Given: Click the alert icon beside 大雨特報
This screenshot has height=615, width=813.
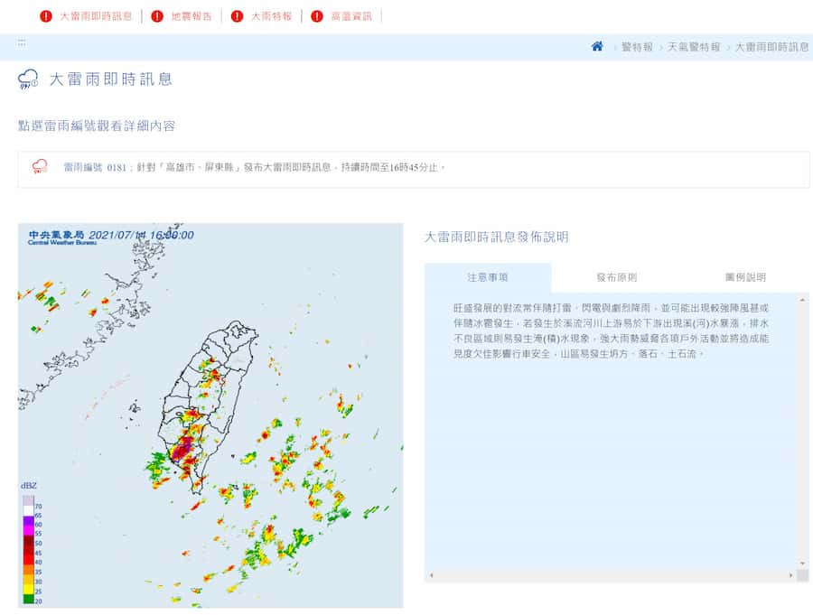Looking at the screenshot, I should [237, 16].
